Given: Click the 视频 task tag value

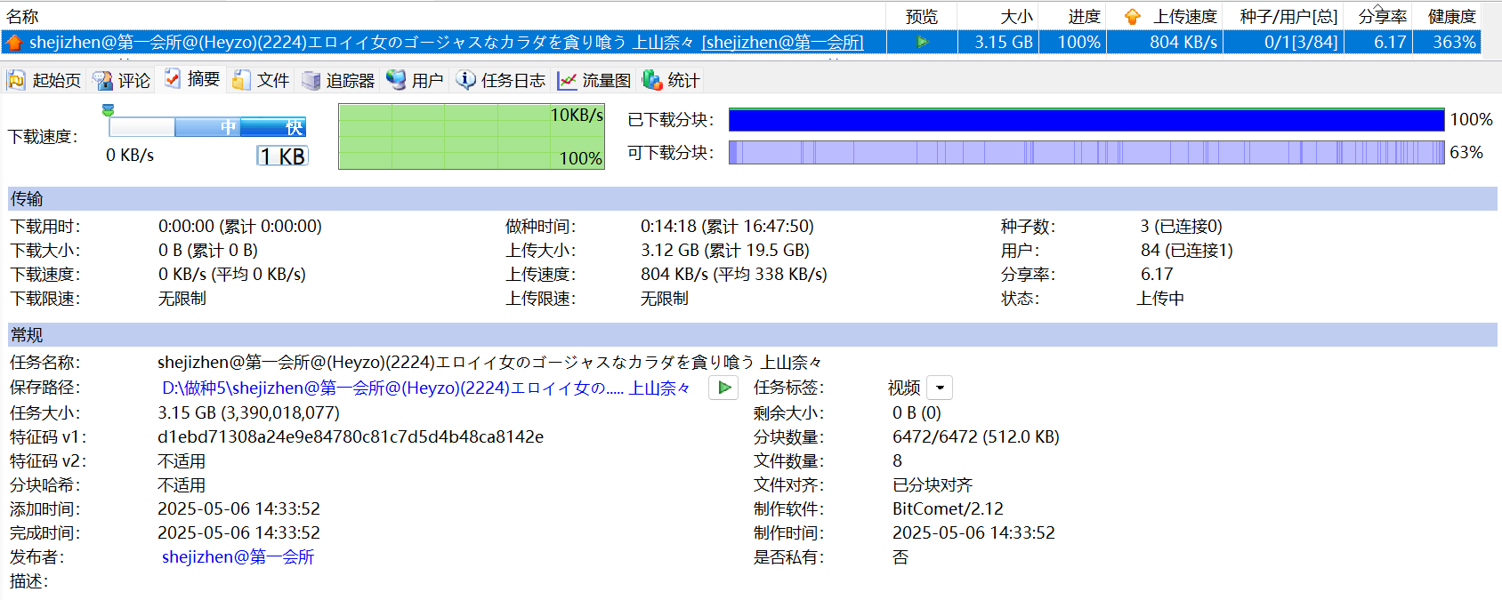Looking at the screenshot, I should point(904,388).
